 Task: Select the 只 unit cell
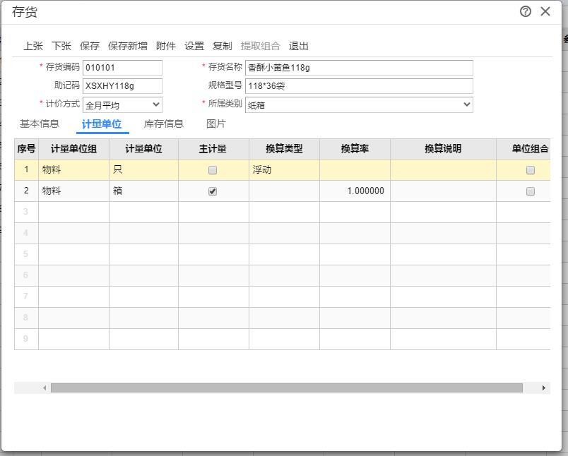click(144, 169)
